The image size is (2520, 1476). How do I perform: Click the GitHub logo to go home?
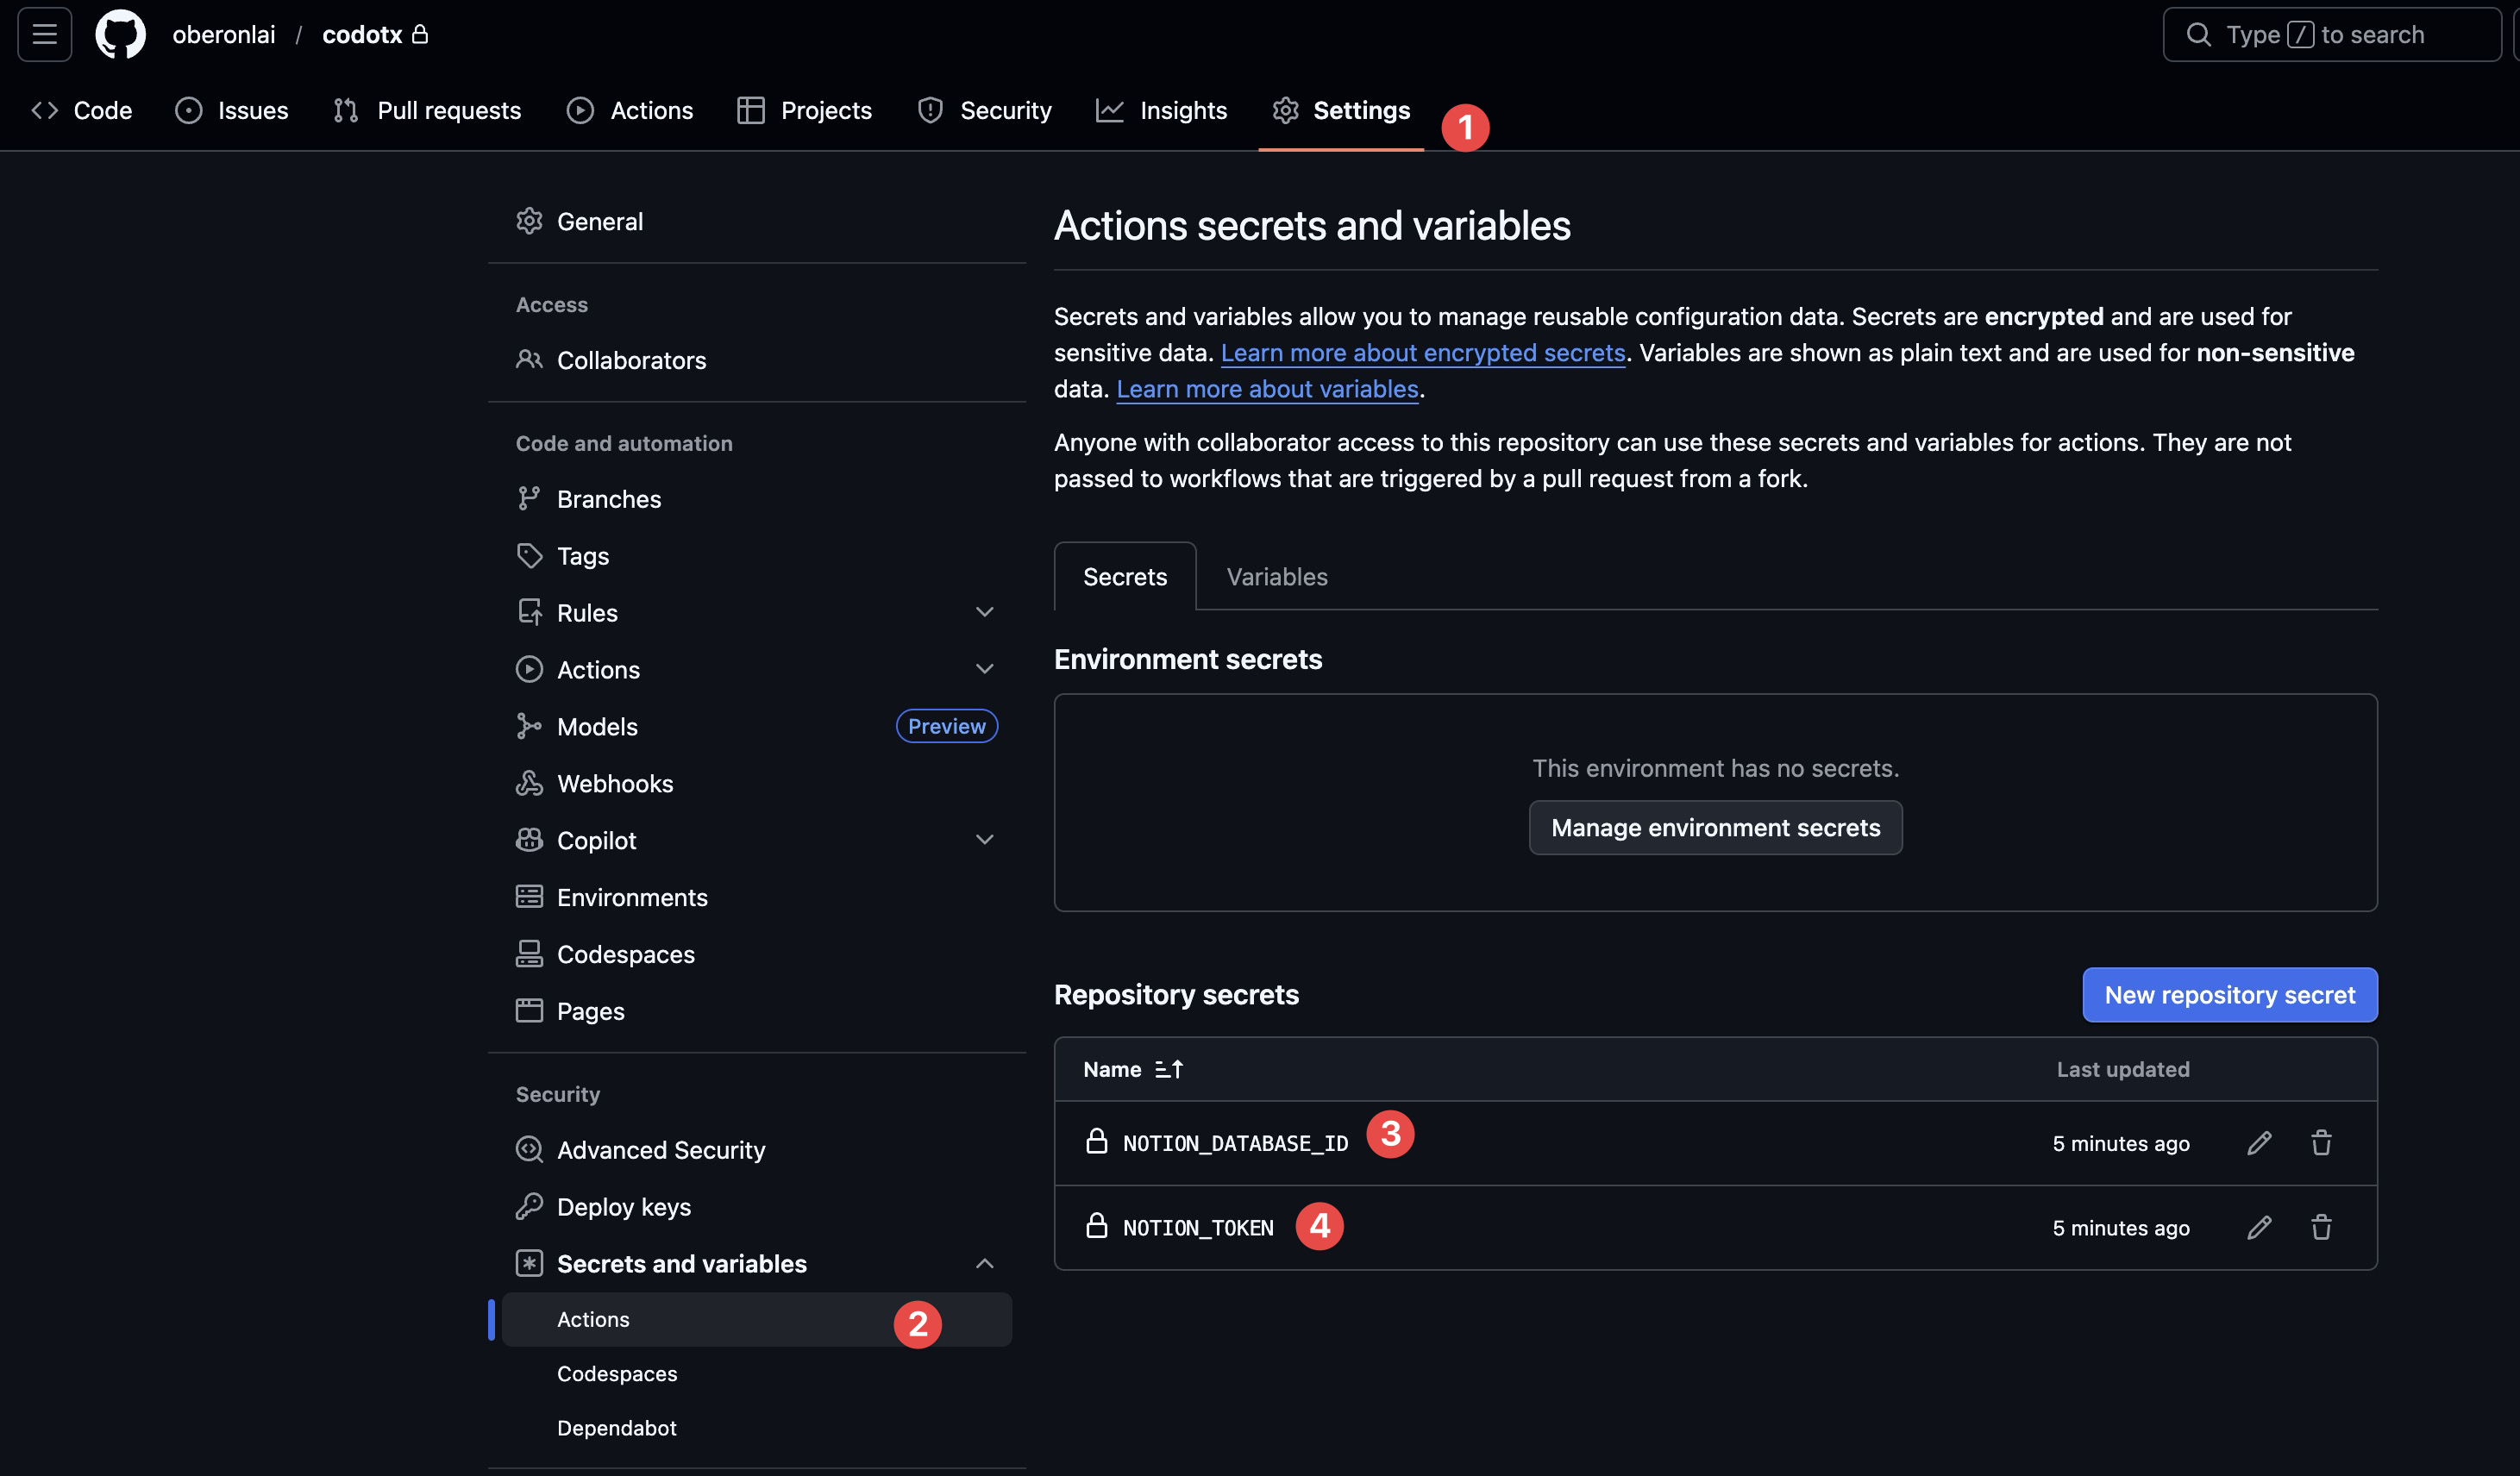point(120,34)
